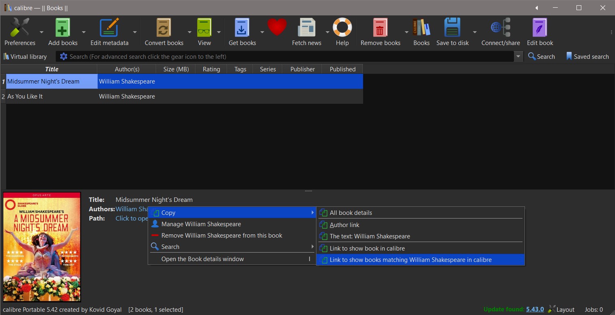
Task: Sort by Rating column header
Action: click(x=211, y=69)
